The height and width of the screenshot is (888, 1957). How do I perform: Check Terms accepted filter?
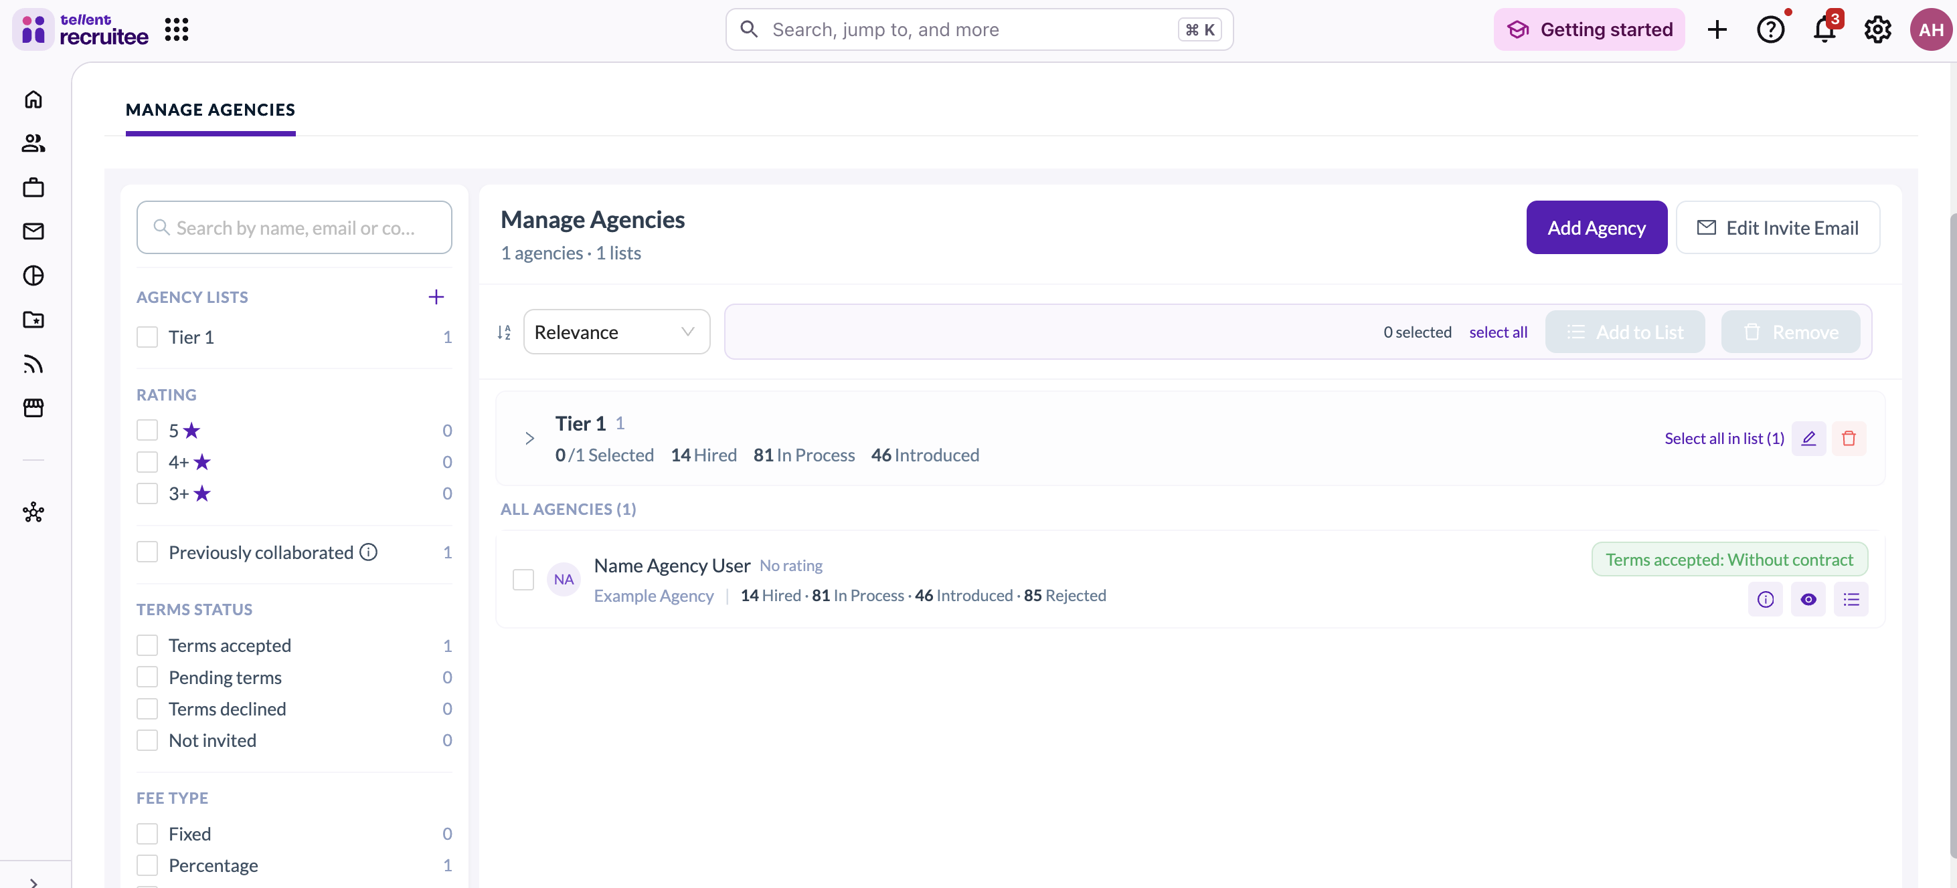click(147, 645)
